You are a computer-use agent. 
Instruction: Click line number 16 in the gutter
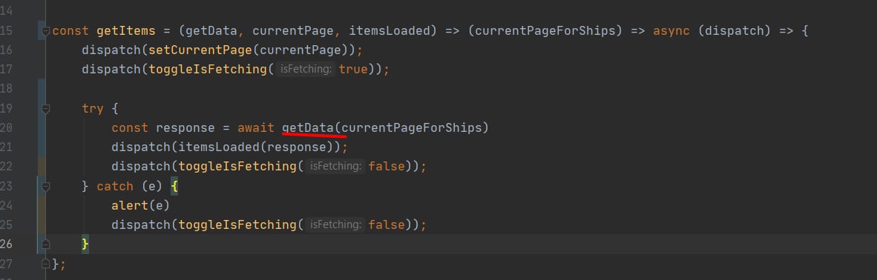(x=6, y=50)
